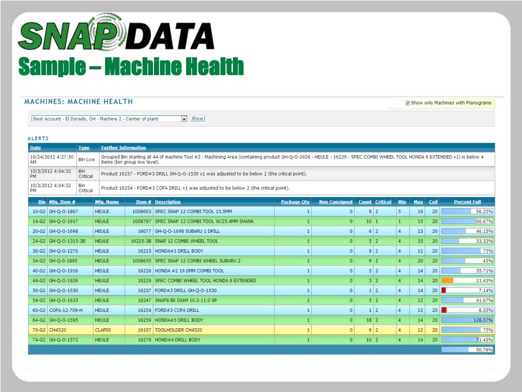522x392 pixels.
Task: Click the 41.67% percent full bar
Action: click(467, 300)
